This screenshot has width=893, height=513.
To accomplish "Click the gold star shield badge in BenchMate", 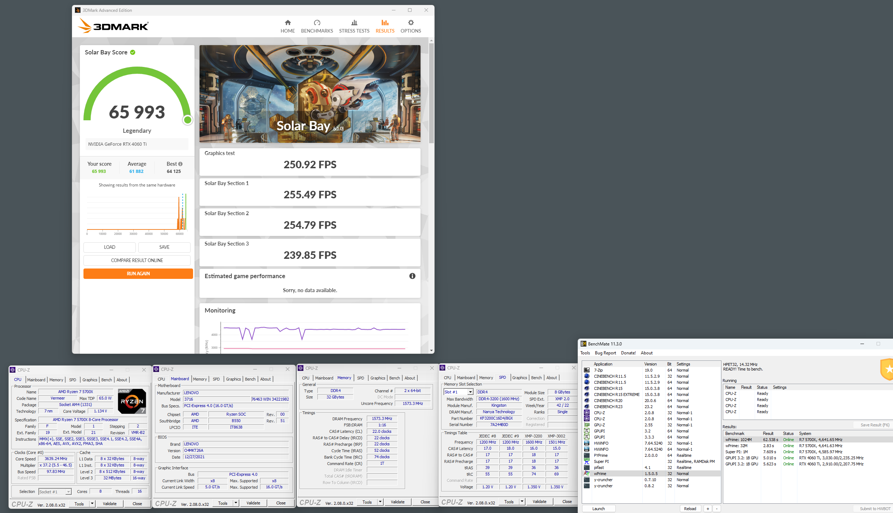I will [x=887, y=369].
